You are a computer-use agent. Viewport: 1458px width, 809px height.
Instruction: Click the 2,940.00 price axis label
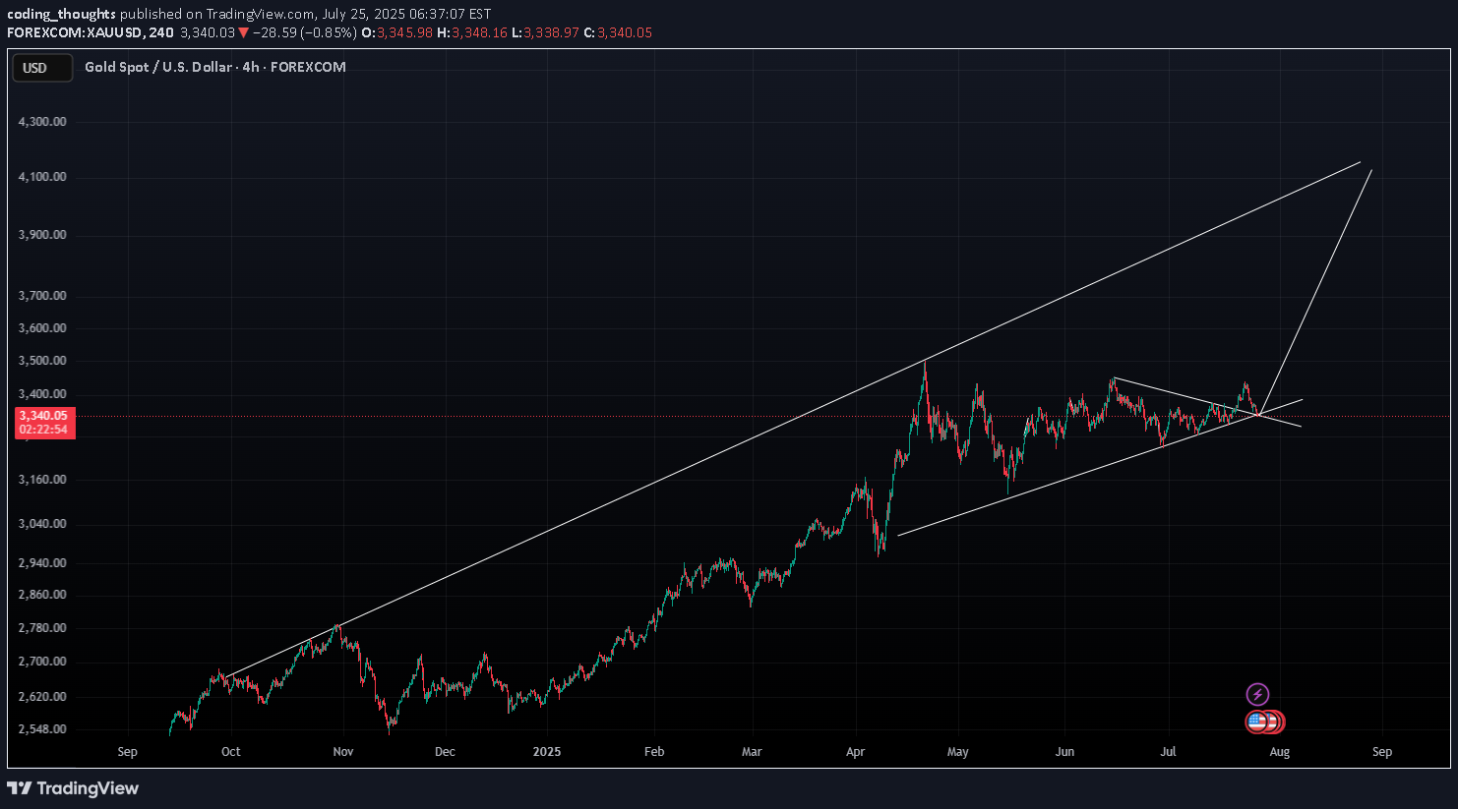43,563
